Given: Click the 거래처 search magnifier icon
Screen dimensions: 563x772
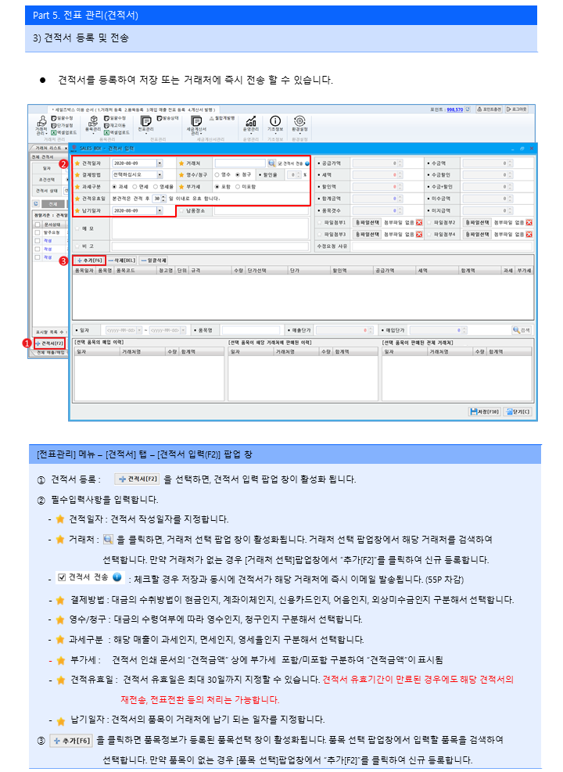Looking at the screenshot, I should pyautogui.click(x=271, y=163).
